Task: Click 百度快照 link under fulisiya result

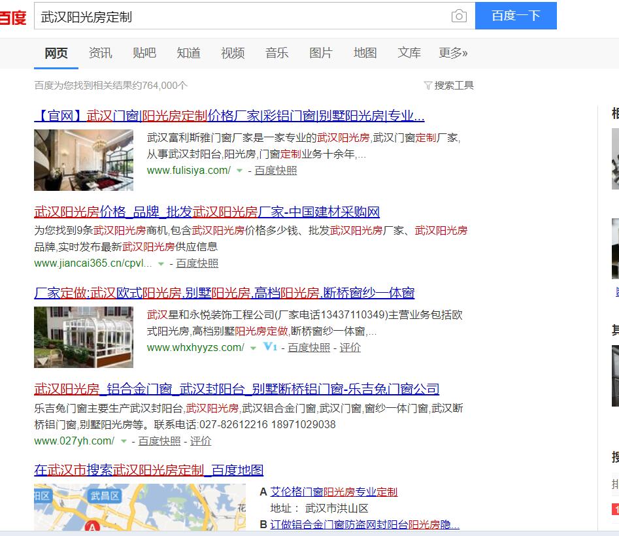Action: point(275,171)
